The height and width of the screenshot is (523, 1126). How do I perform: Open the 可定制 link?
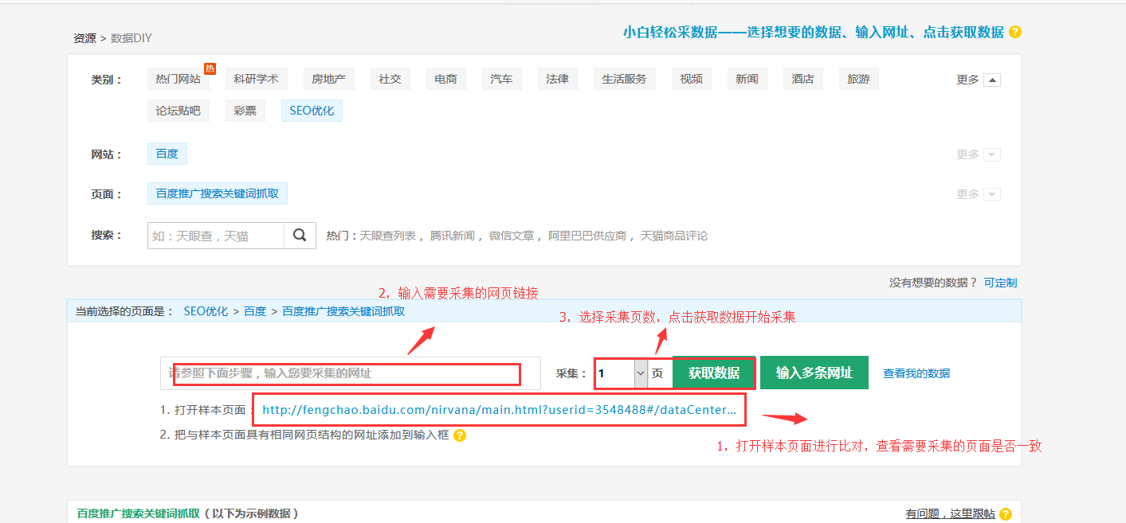click(1000, 283)
